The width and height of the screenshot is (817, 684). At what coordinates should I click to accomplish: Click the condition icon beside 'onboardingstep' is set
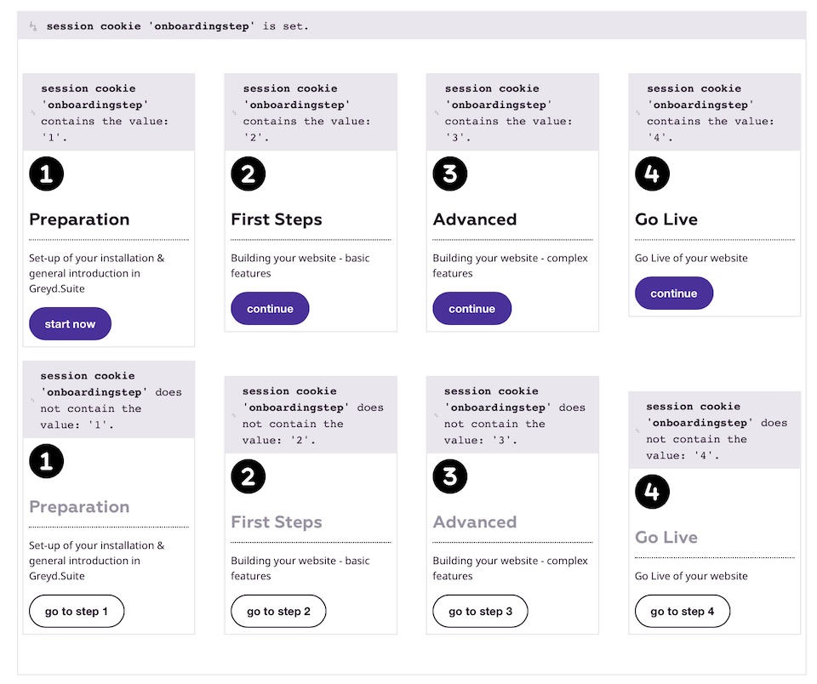pyautogui.click(x=33, y=26)
